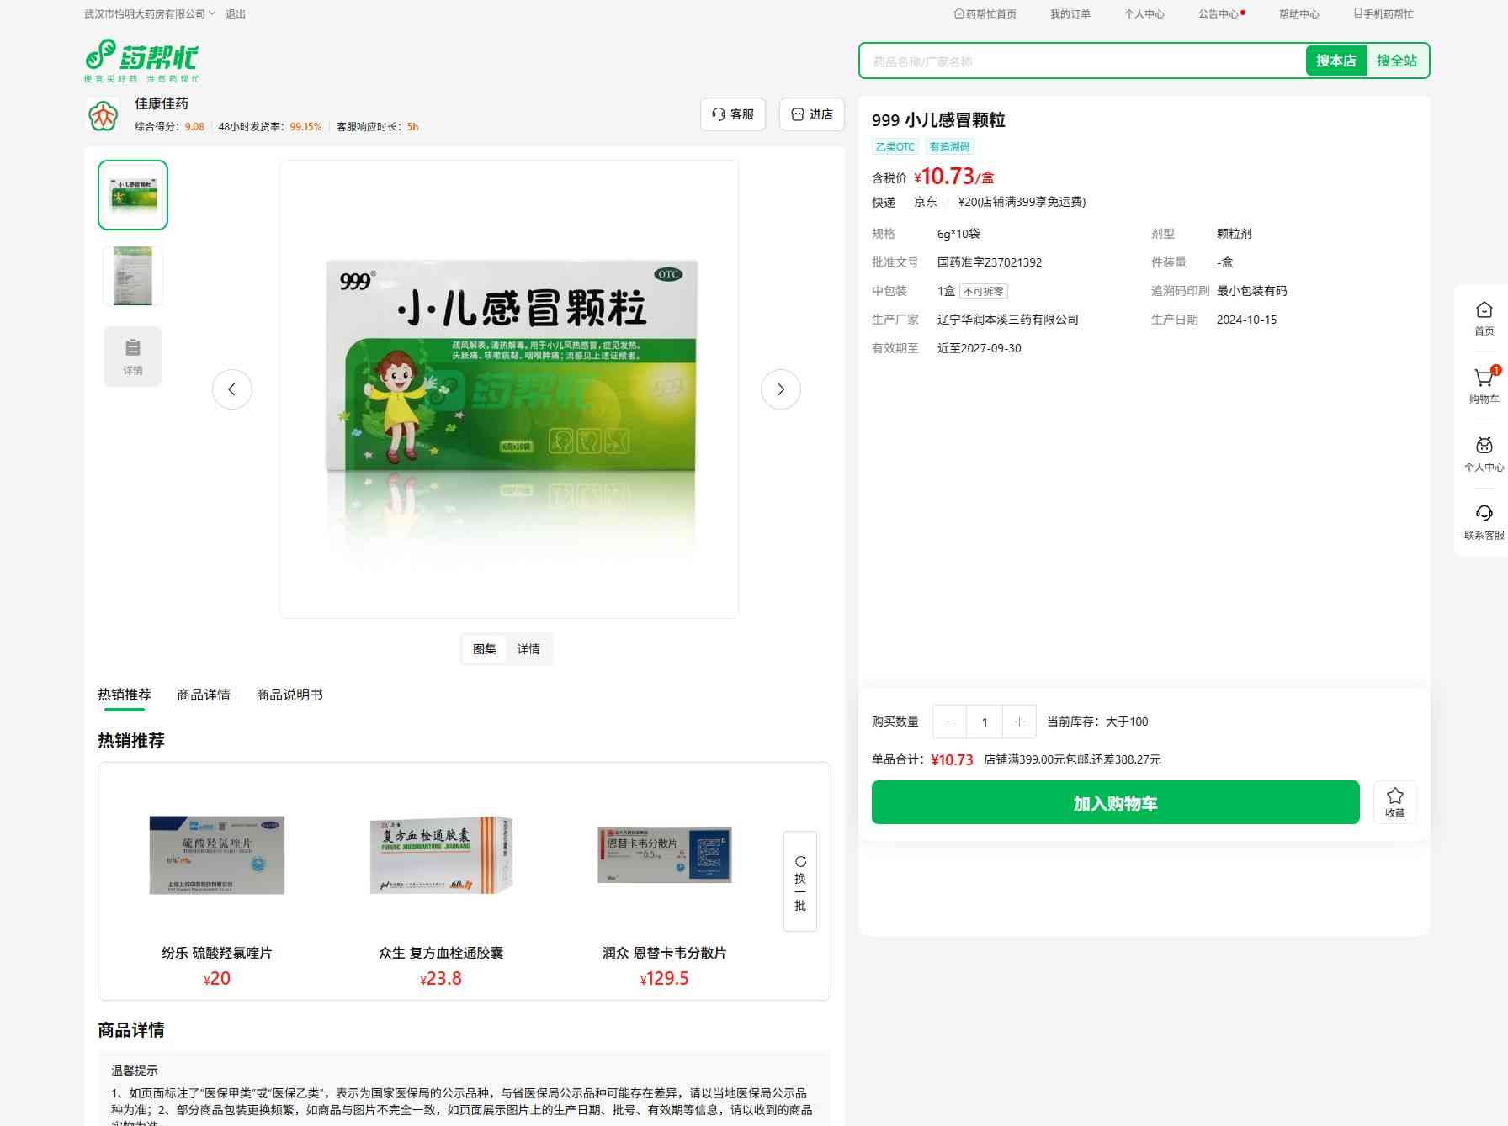Screen dimensions: 1508x1126
Task: Contact customer service via sidebar headset icon
Action: coord(1484,521)
